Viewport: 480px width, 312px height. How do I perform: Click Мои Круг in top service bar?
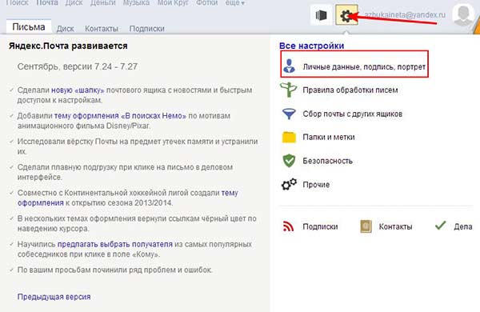[x=173, y=2]
